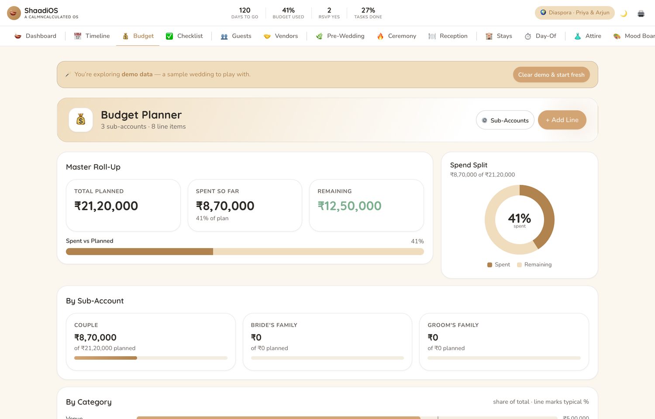
Task: Click the Total Planned ₹21,20,000 card
Action: [123, 205]
